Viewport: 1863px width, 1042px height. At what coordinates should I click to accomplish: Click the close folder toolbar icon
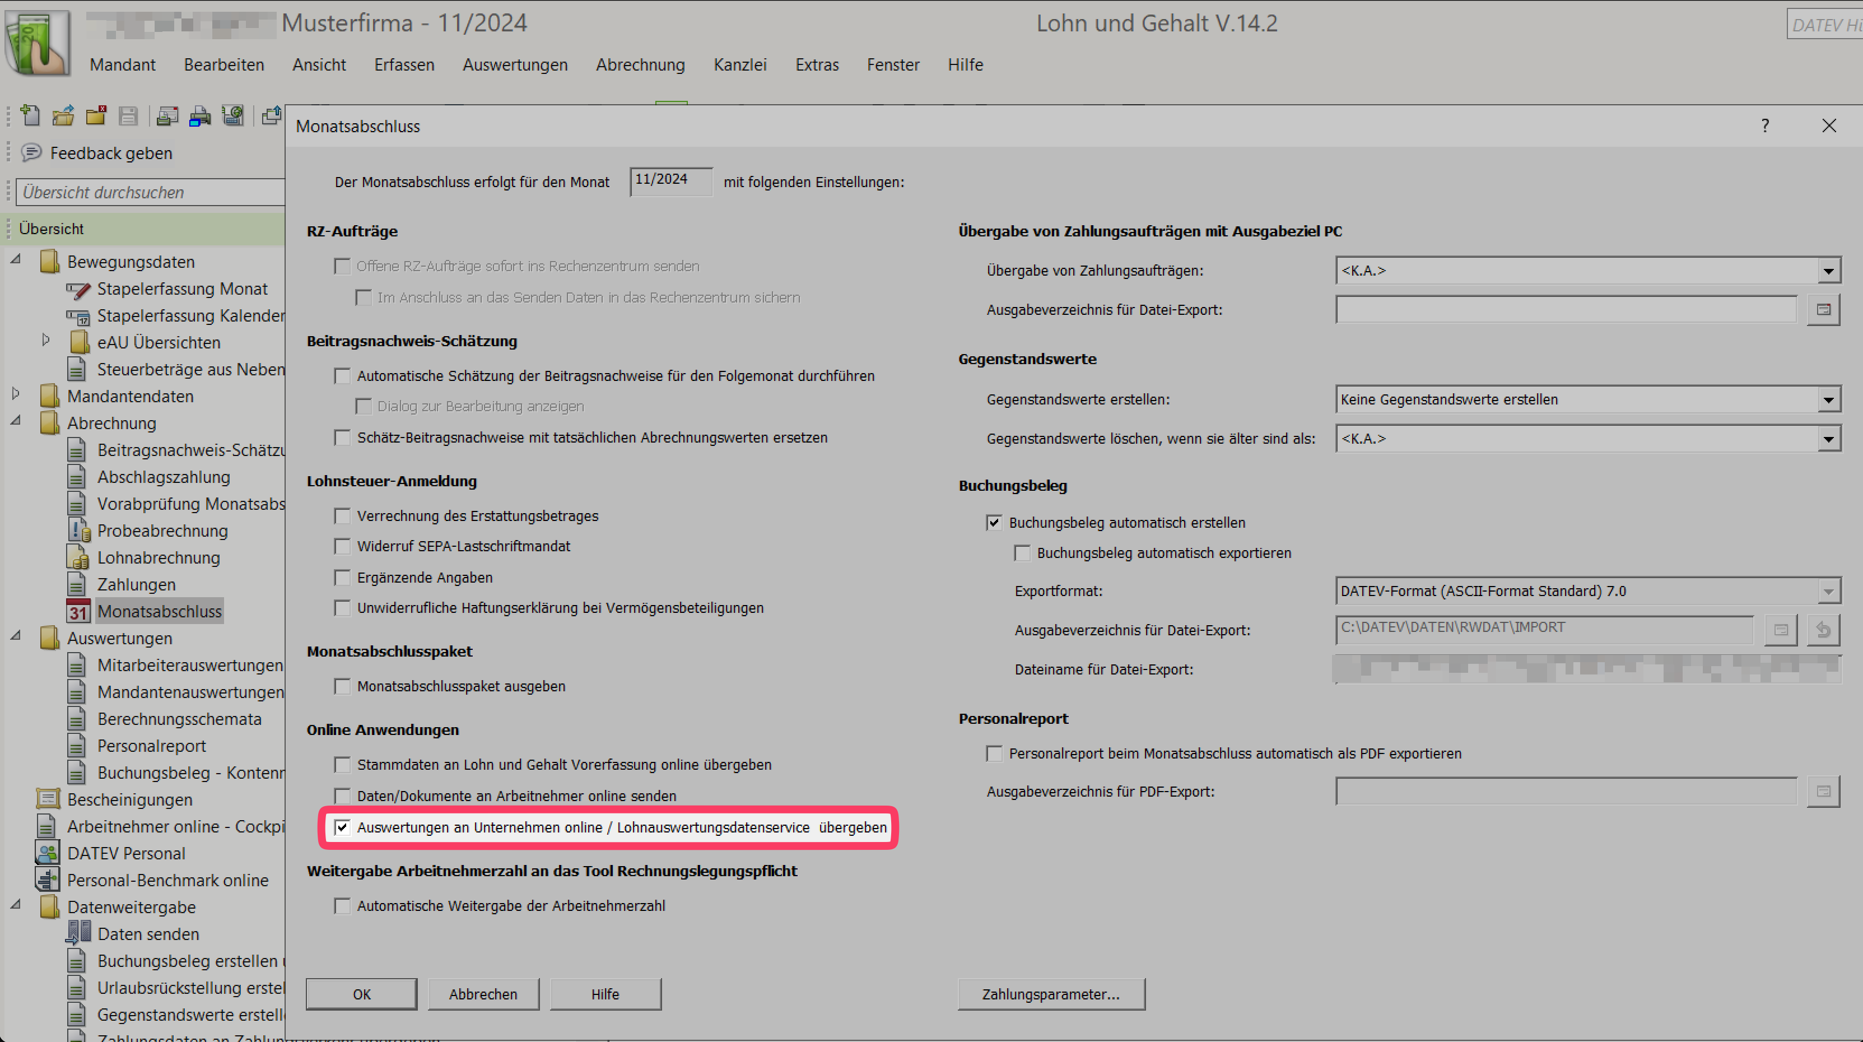(x=96, y=116)
